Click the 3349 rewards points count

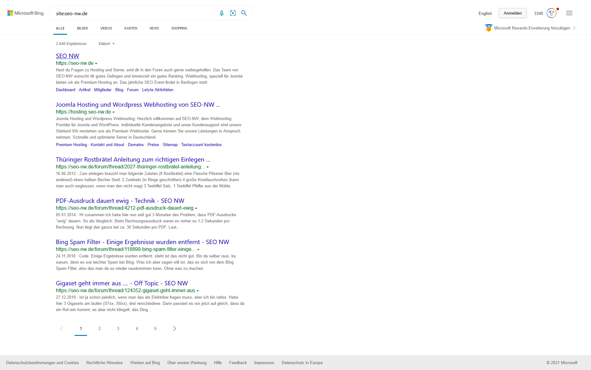coord(539,13)
